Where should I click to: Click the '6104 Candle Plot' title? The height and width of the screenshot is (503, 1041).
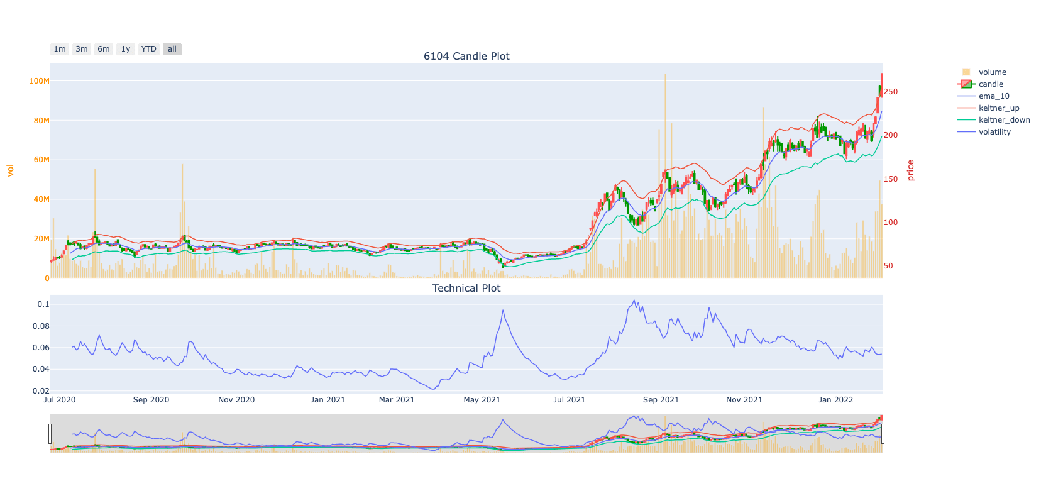coord(466,56)
